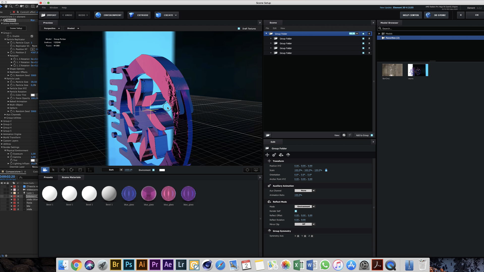Open the Perspective view dropdown
Image resolution: width=484 pixels, height=272 pixels.
pos(51,28)
